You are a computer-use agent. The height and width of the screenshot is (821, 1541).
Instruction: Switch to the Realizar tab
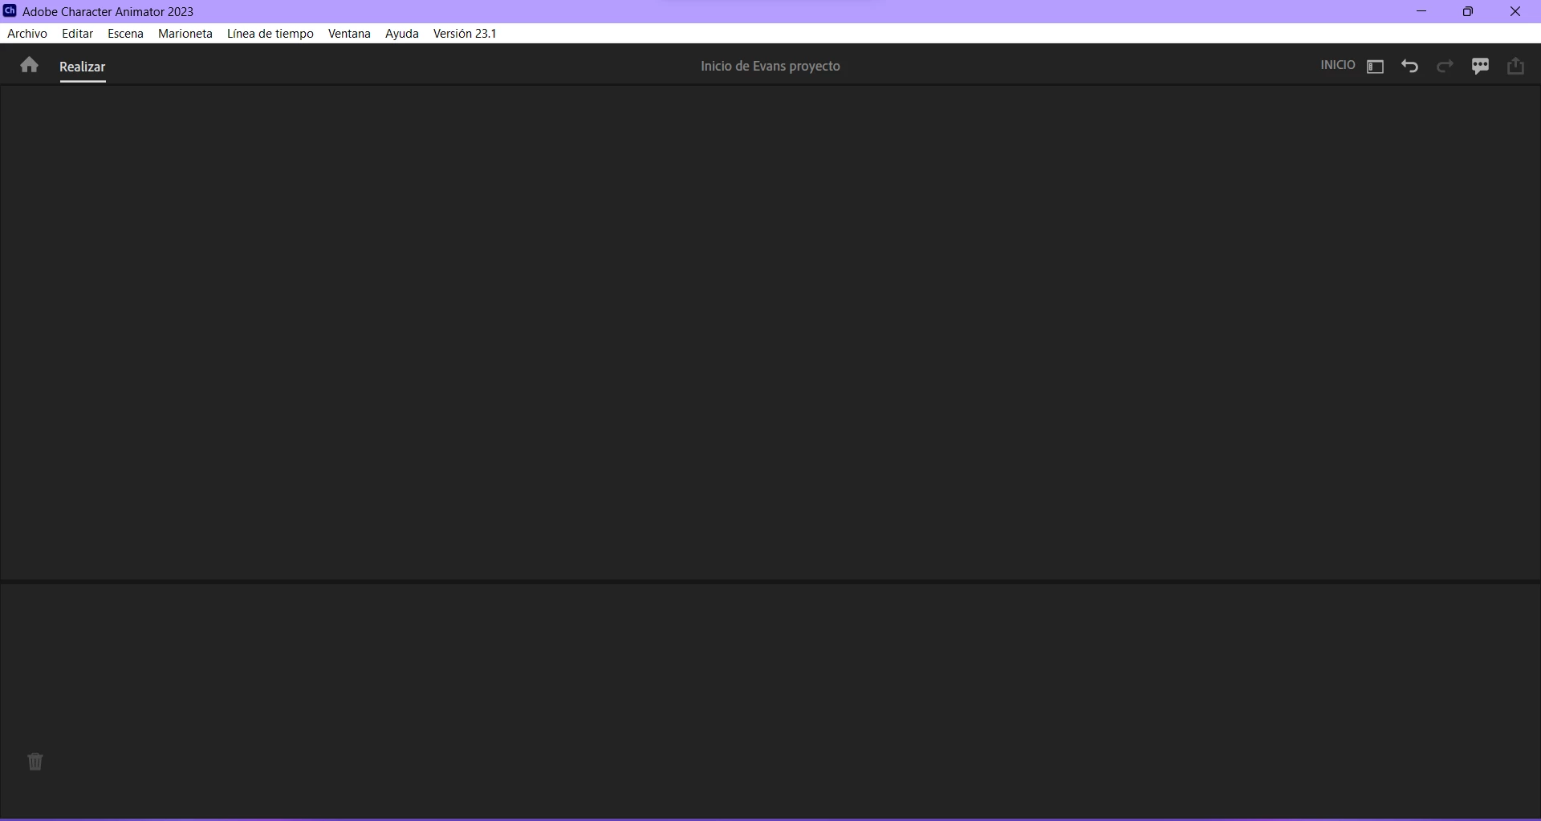[83, 67]
